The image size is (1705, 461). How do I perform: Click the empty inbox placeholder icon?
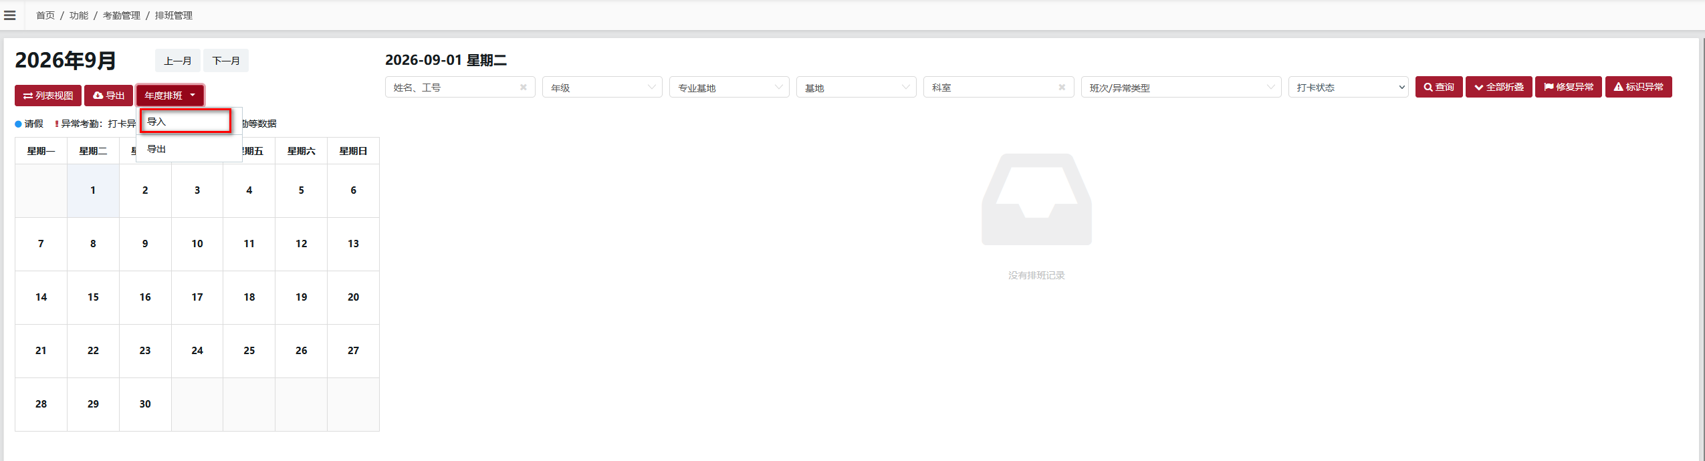tap(1036, 199)
